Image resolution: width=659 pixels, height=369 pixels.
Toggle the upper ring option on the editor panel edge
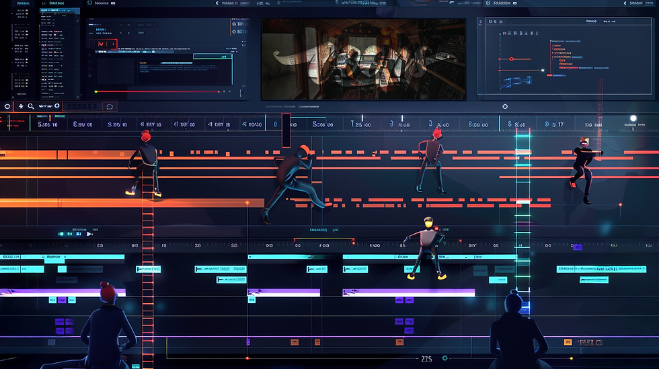234,24
